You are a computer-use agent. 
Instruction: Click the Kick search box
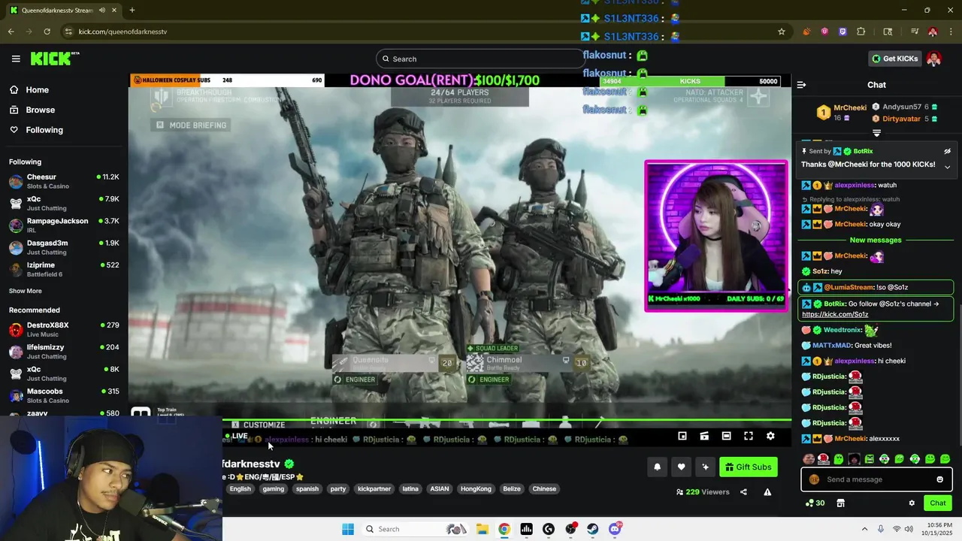pyautogui.click(x=479, y=59)
